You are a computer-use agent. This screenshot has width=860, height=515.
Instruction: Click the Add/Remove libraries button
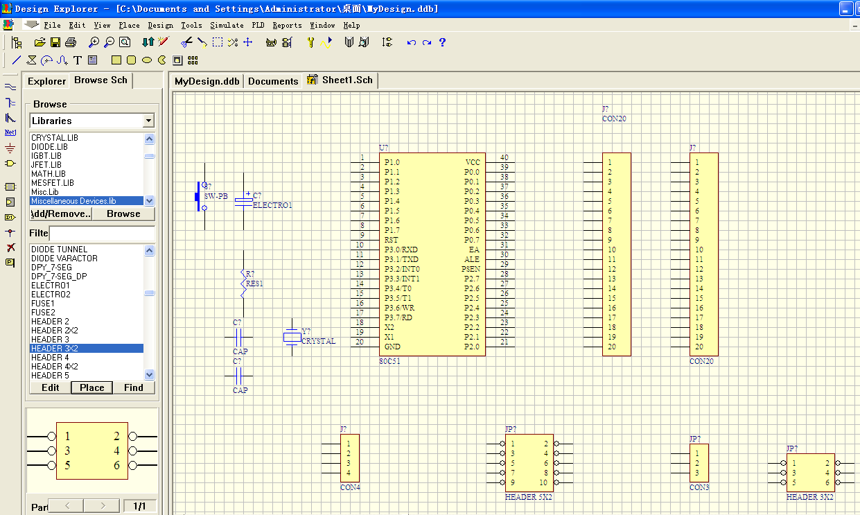tap(61, 214)
